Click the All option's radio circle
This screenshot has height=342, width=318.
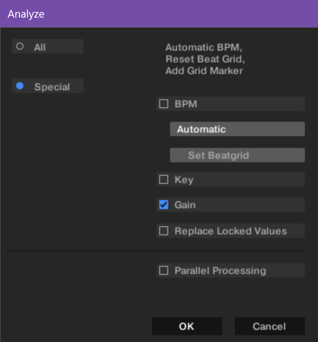20,46
